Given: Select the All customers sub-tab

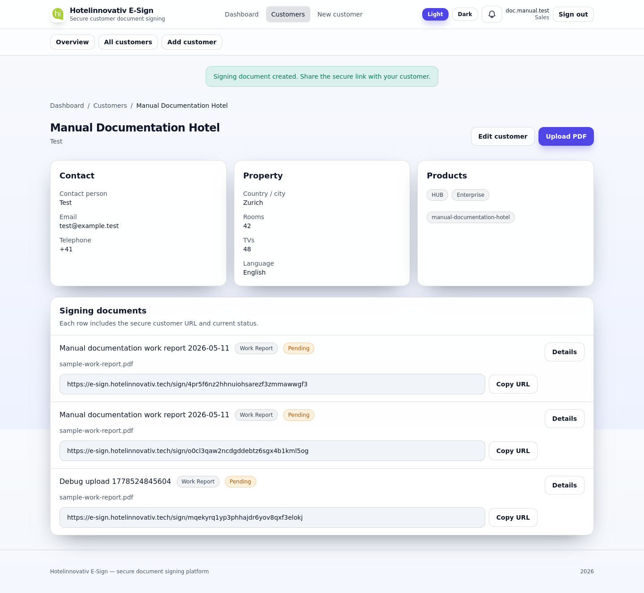Looking at the screenshot, I should coord(128,42).
